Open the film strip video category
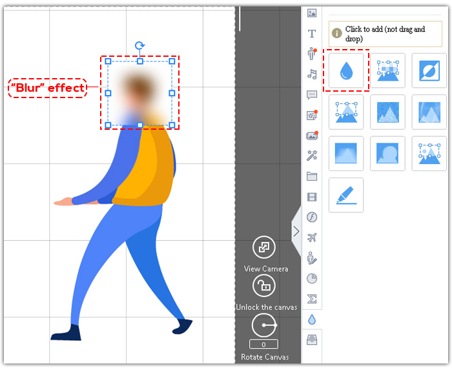This screenshot has width=452, height=368. [x=312, y=197]
